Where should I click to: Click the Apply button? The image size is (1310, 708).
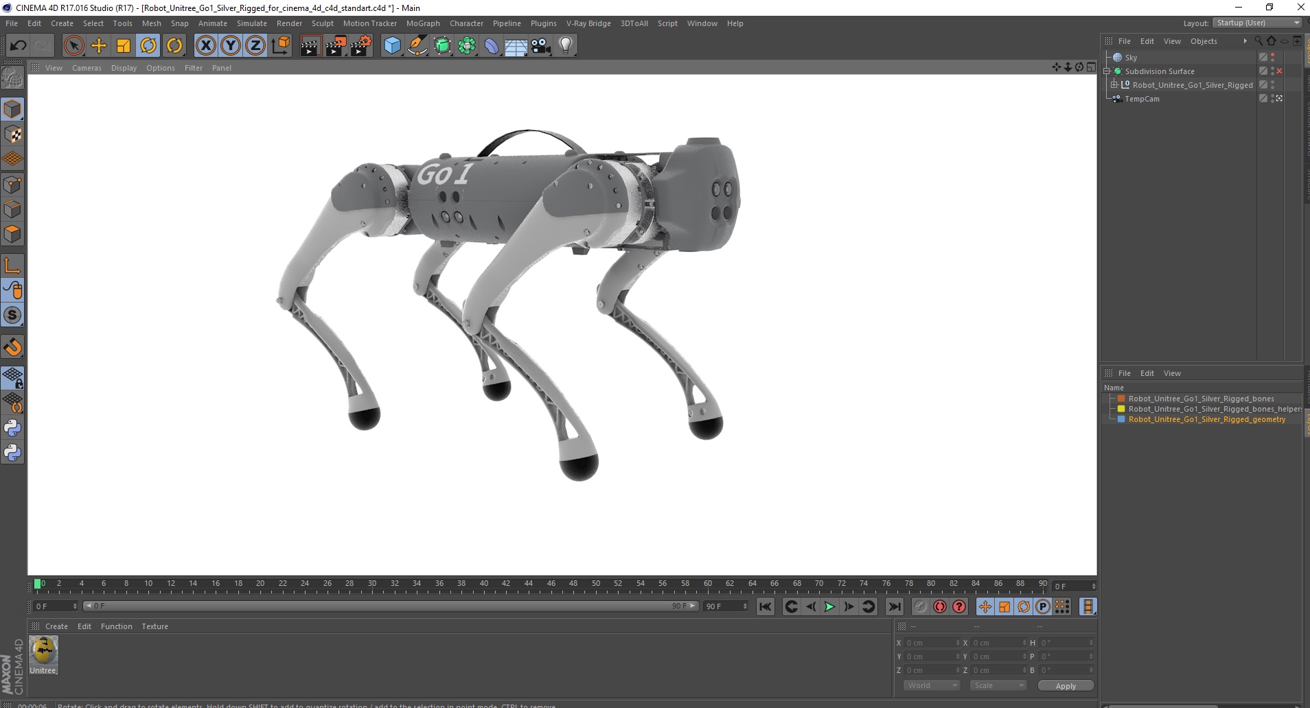1066,686
